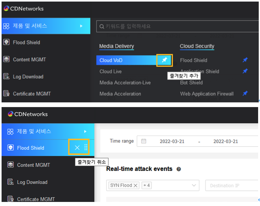Select Cloud Live from Media Delivery
The image size is (260, 206).
(x=111, y=71)
